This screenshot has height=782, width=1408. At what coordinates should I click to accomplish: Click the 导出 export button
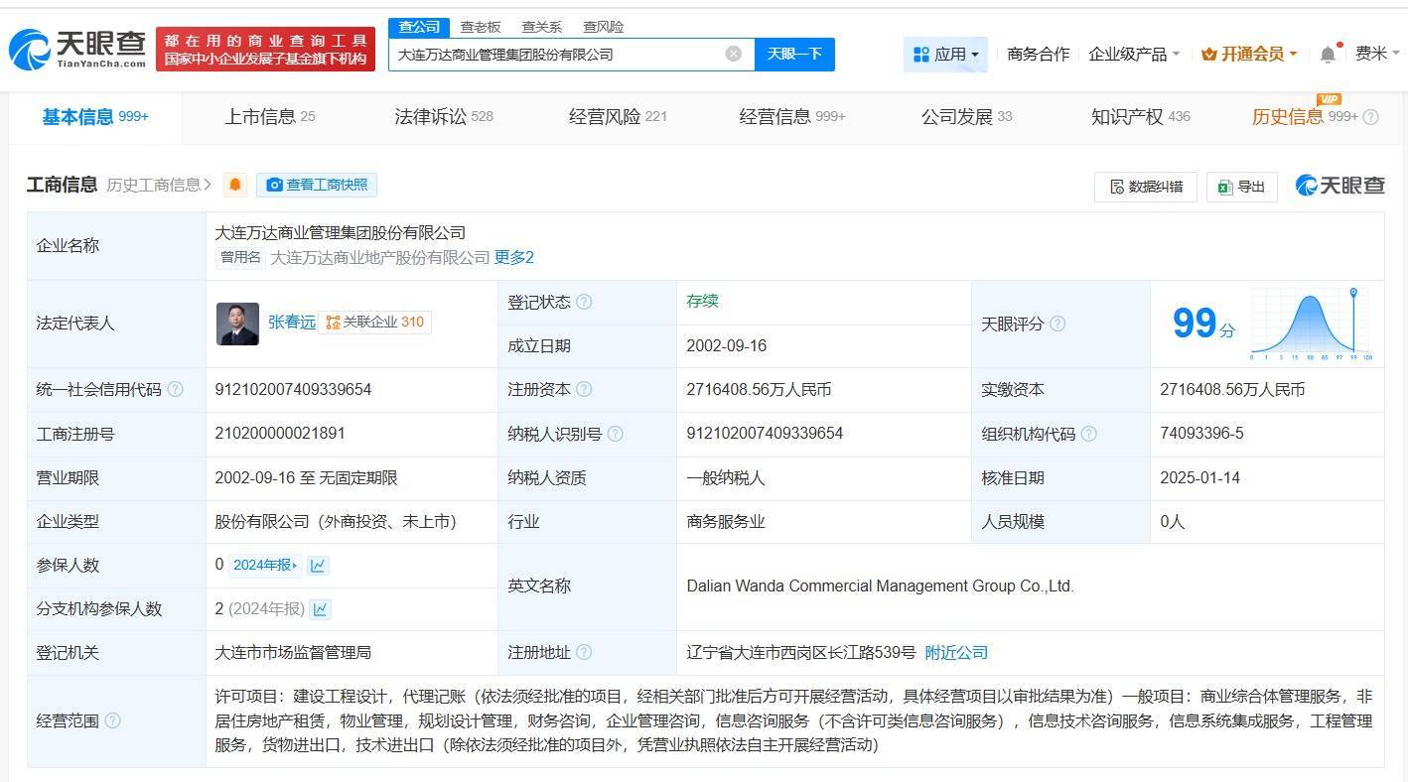[1242, 187]
